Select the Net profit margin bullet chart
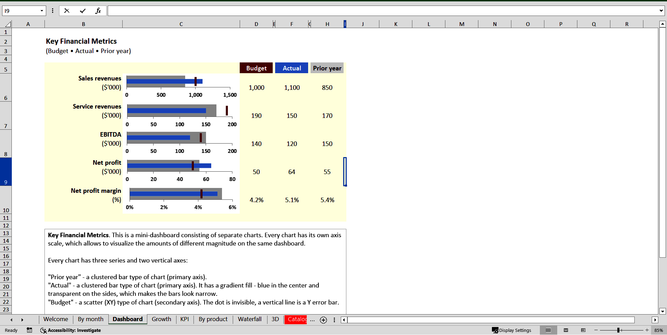Image resolution: width=667 pixels, height=335 pixels. [181, 199]
